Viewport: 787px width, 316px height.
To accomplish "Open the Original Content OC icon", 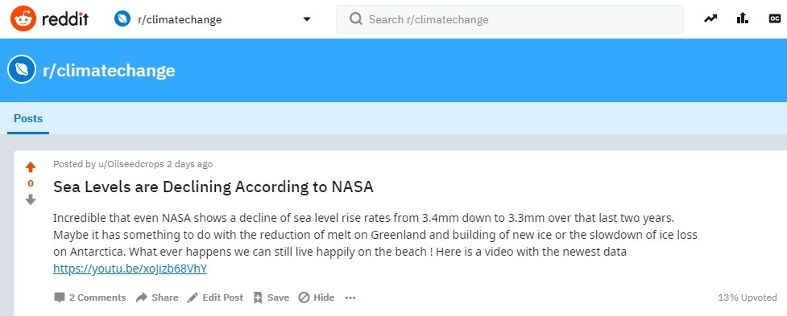I will pyautogui.click(x=774, y=19).
